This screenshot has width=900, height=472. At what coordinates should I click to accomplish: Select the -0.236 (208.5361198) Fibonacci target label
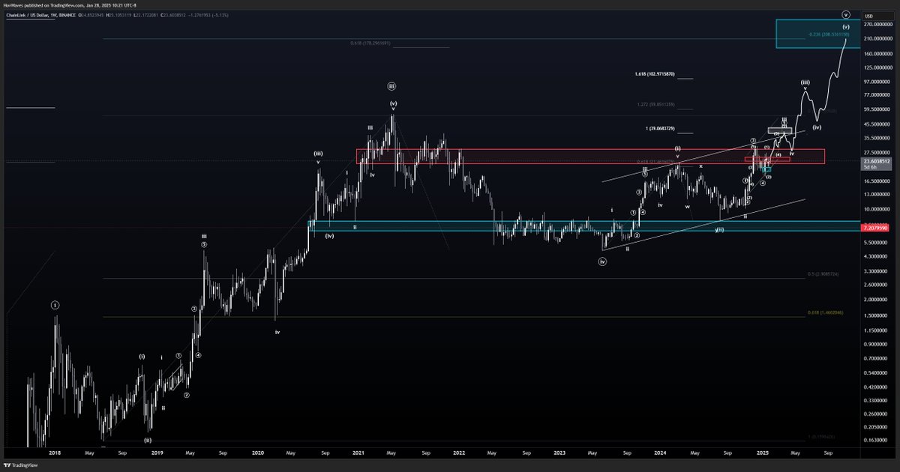(829, 34)
